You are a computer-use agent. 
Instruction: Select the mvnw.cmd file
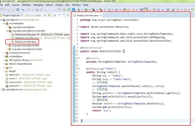click(15, 82)
